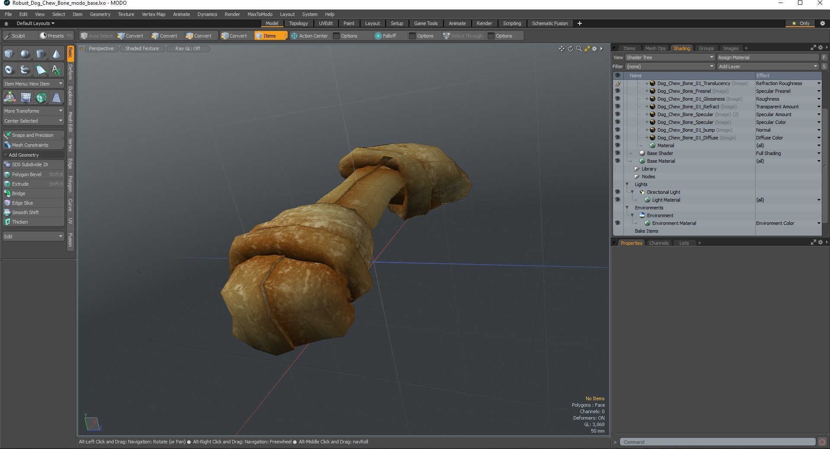The height and width of the screenshot is (449, 830).
Task: Click the Ray GL: Off button
Action: (x=188, y=49)
